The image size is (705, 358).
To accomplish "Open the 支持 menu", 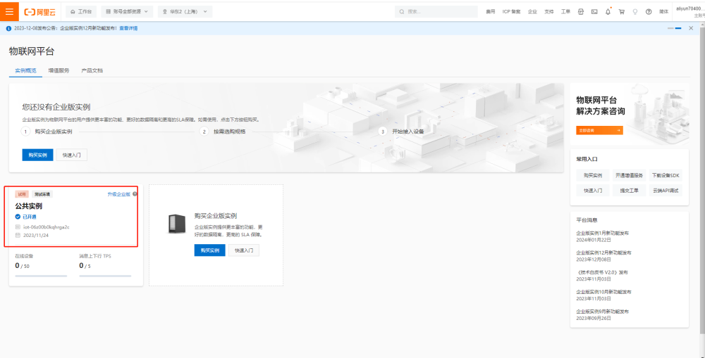I will (549, 12).
